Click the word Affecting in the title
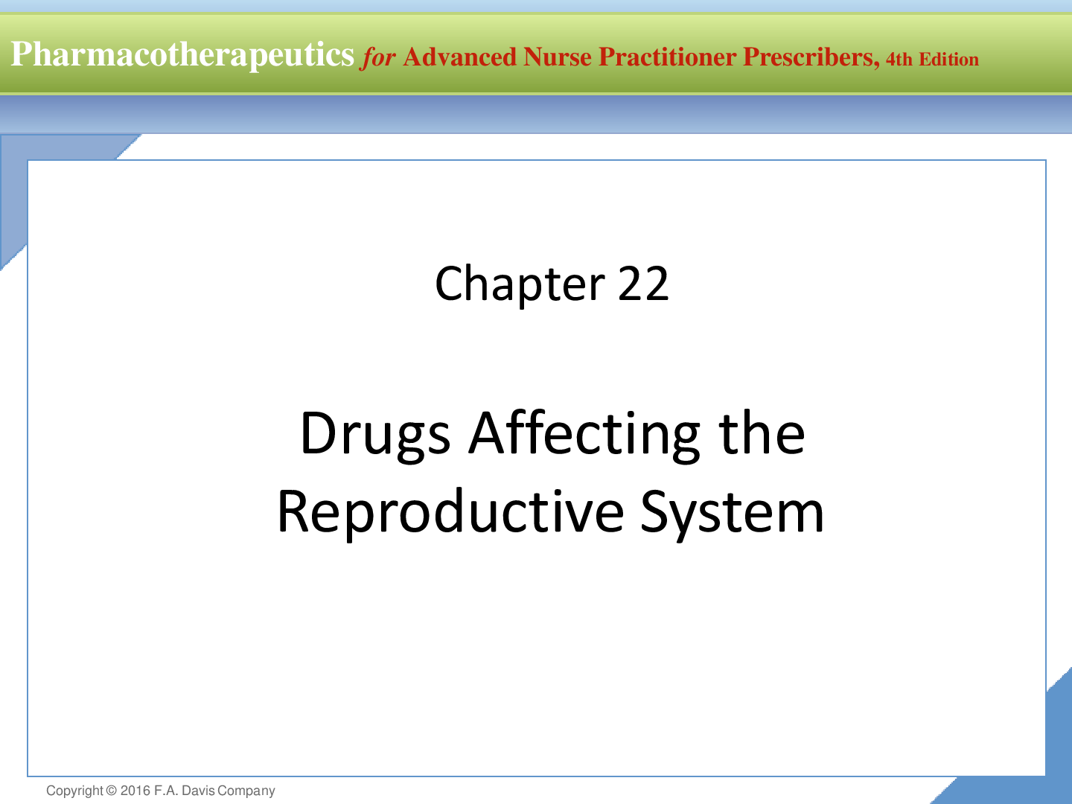This screenshot has height=804, width=1072. click(584, 434)
